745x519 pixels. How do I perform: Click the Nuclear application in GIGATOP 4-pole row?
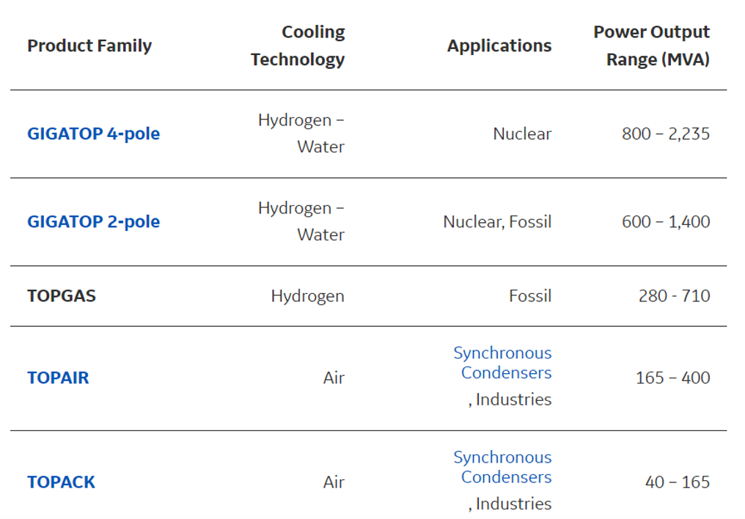click(522, 133)
